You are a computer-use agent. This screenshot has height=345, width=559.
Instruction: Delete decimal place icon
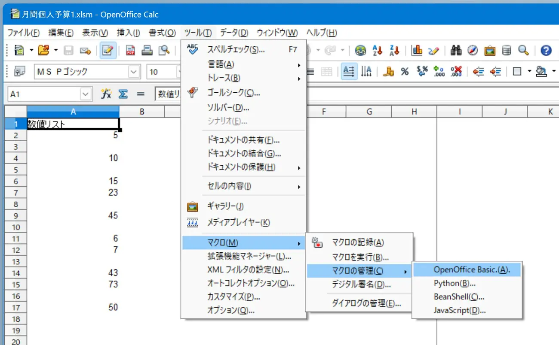click(x=456, y=72)
